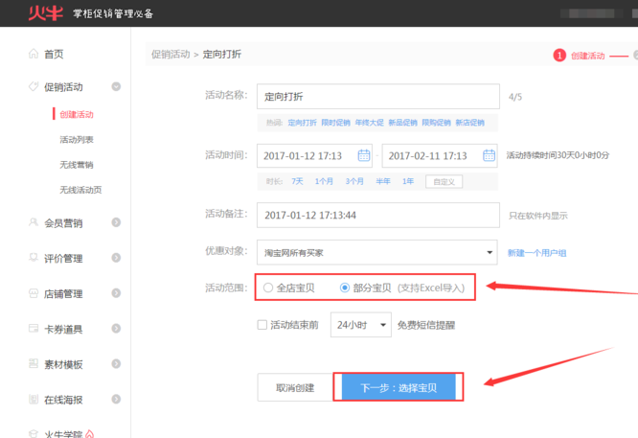Click 新建一个用户组 link
Viewport: 638px width, 438px height.
pyautogui.click(x=536, y=253)
